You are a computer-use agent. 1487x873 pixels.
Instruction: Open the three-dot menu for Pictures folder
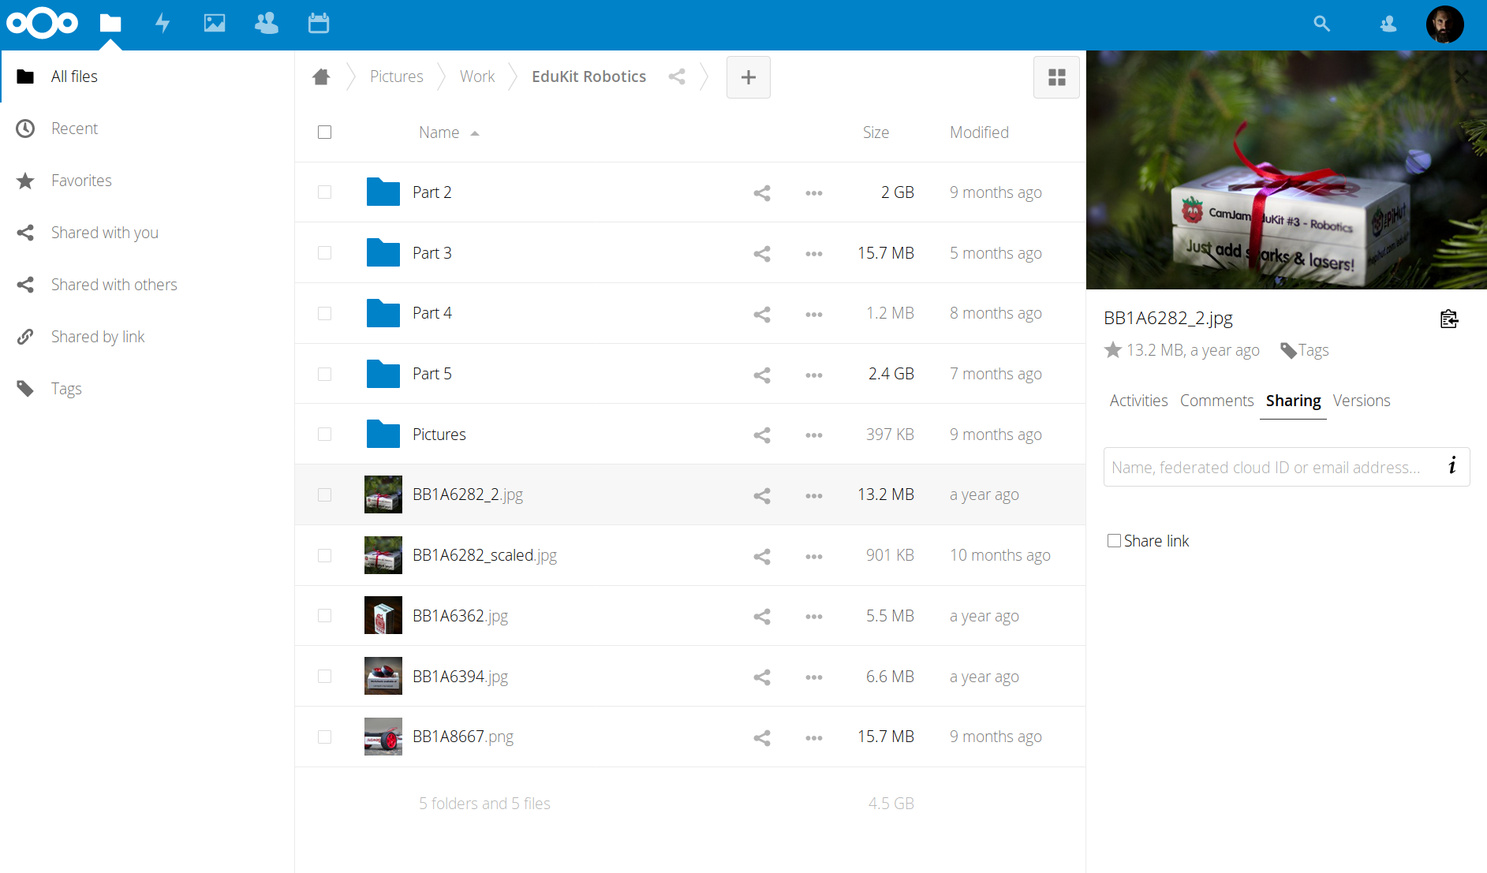click(x=814, y=435)
